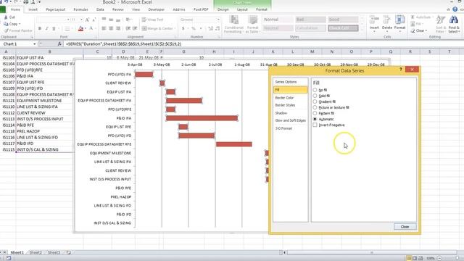Click the Merge & Center button
The height and width of the screenshot is (261, 464).
tap(157, 28)
